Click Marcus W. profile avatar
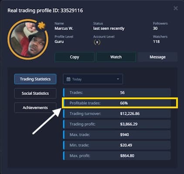Screen dimensions: 184x174 pos(28,39)
